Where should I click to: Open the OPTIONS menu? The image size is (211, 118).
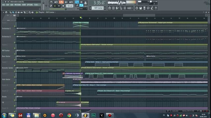[x=30, y=5]
